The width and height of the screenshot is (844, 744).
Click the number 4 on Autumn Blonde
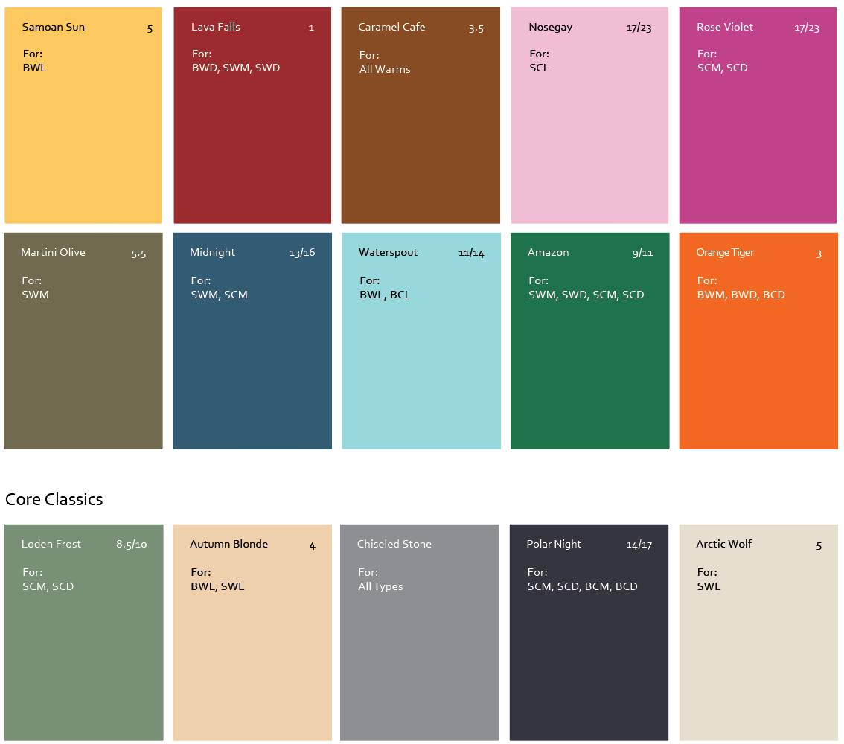pos(312,546)
